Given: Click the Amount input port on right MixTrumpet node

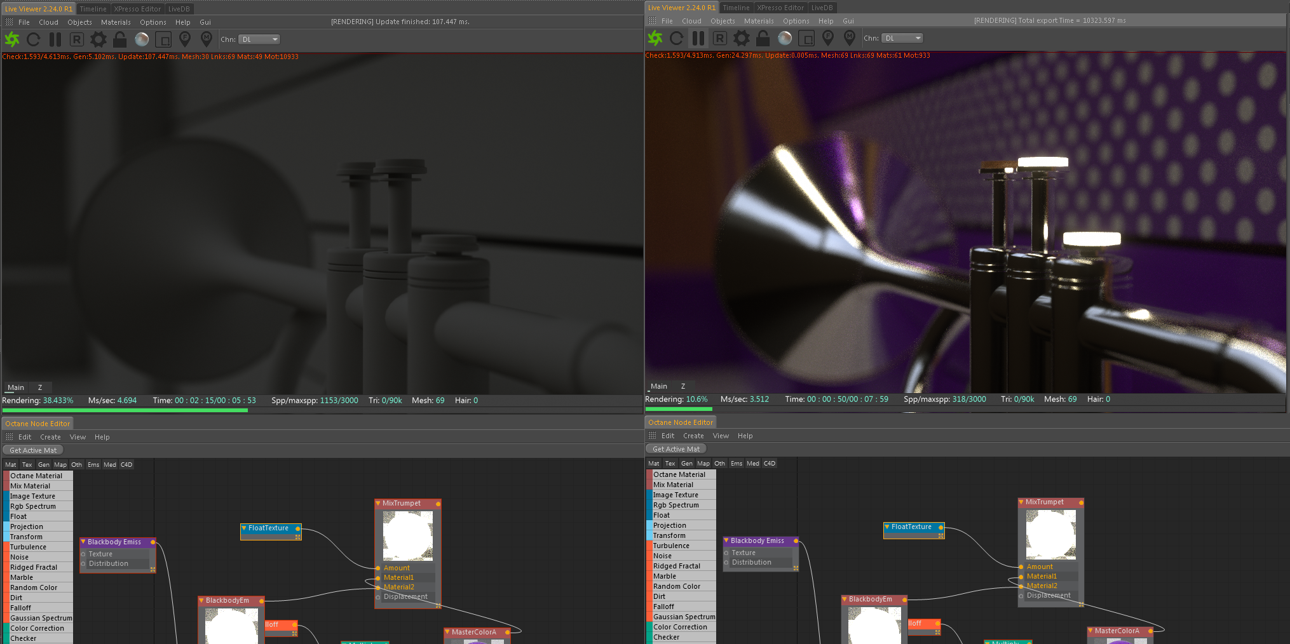Looking at the screenshot, I should click(1021, 567).
